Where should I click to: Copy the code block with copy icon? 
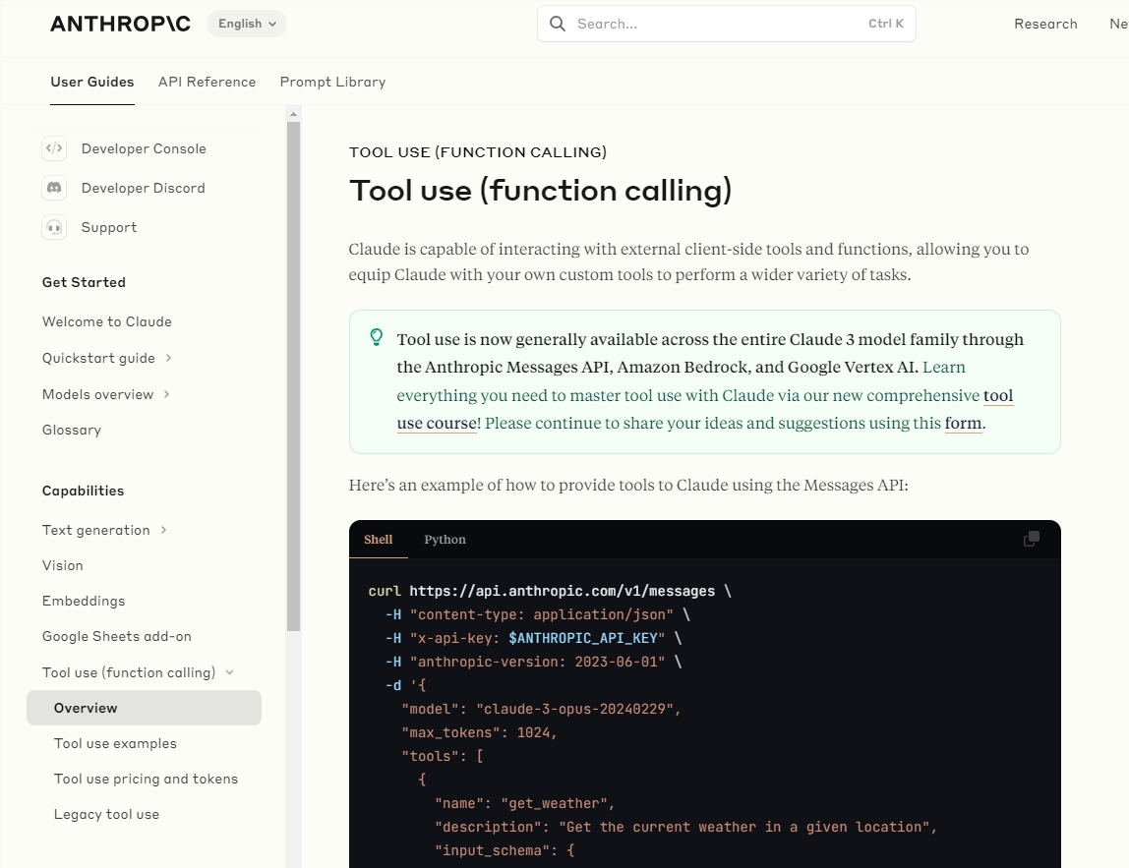[1031, 539]
